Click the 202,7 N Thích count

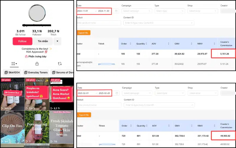click(53, 33)
